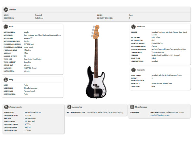Click the NUT MATERIAL label
192x141 pixels.
pyautogui.click(x=9, y=71)
